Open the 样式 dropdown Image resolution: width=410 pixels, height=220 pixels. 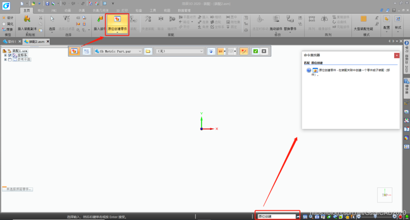click(x=398, y=32)
